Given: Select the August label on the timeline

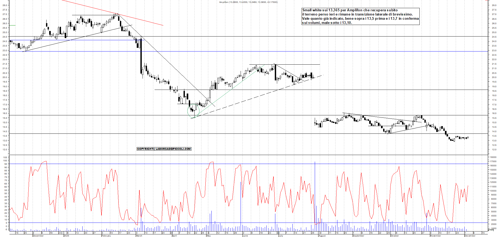Looking at the screenshot, I should (321, 236).
